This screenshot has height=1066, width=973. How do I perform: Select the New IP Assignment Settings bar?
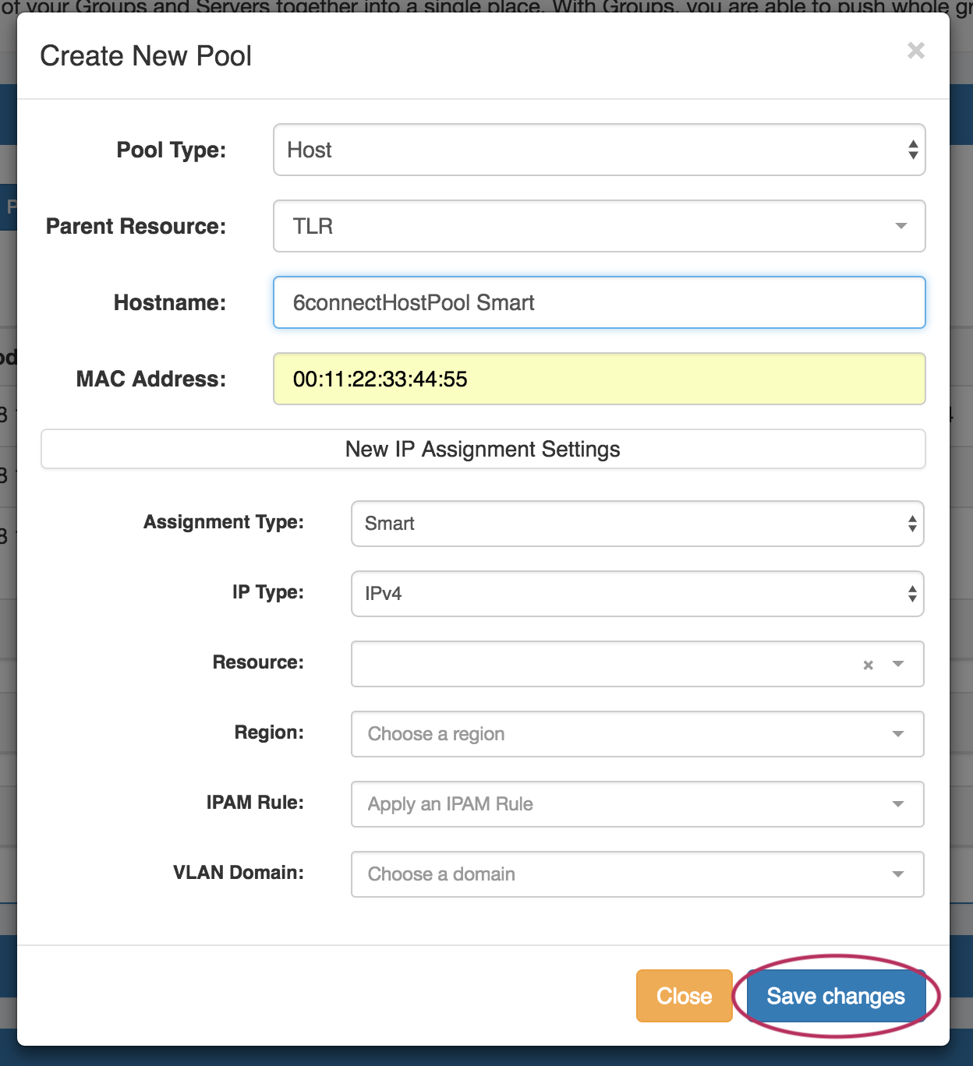[x=483, y=449]
